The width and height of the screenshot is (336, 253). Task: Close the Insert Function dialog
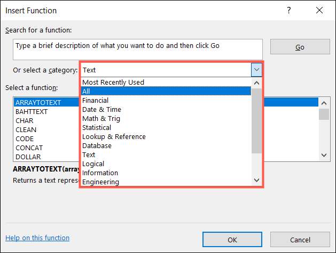coord(319,10)
